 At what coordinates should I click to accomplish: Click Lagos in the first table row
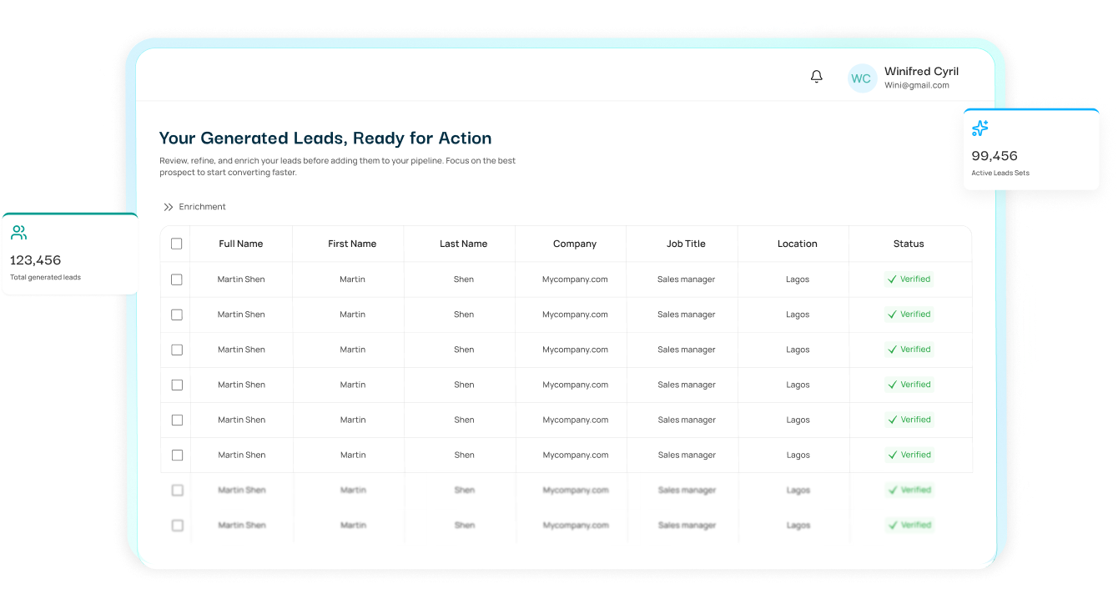tap(798, 279)
